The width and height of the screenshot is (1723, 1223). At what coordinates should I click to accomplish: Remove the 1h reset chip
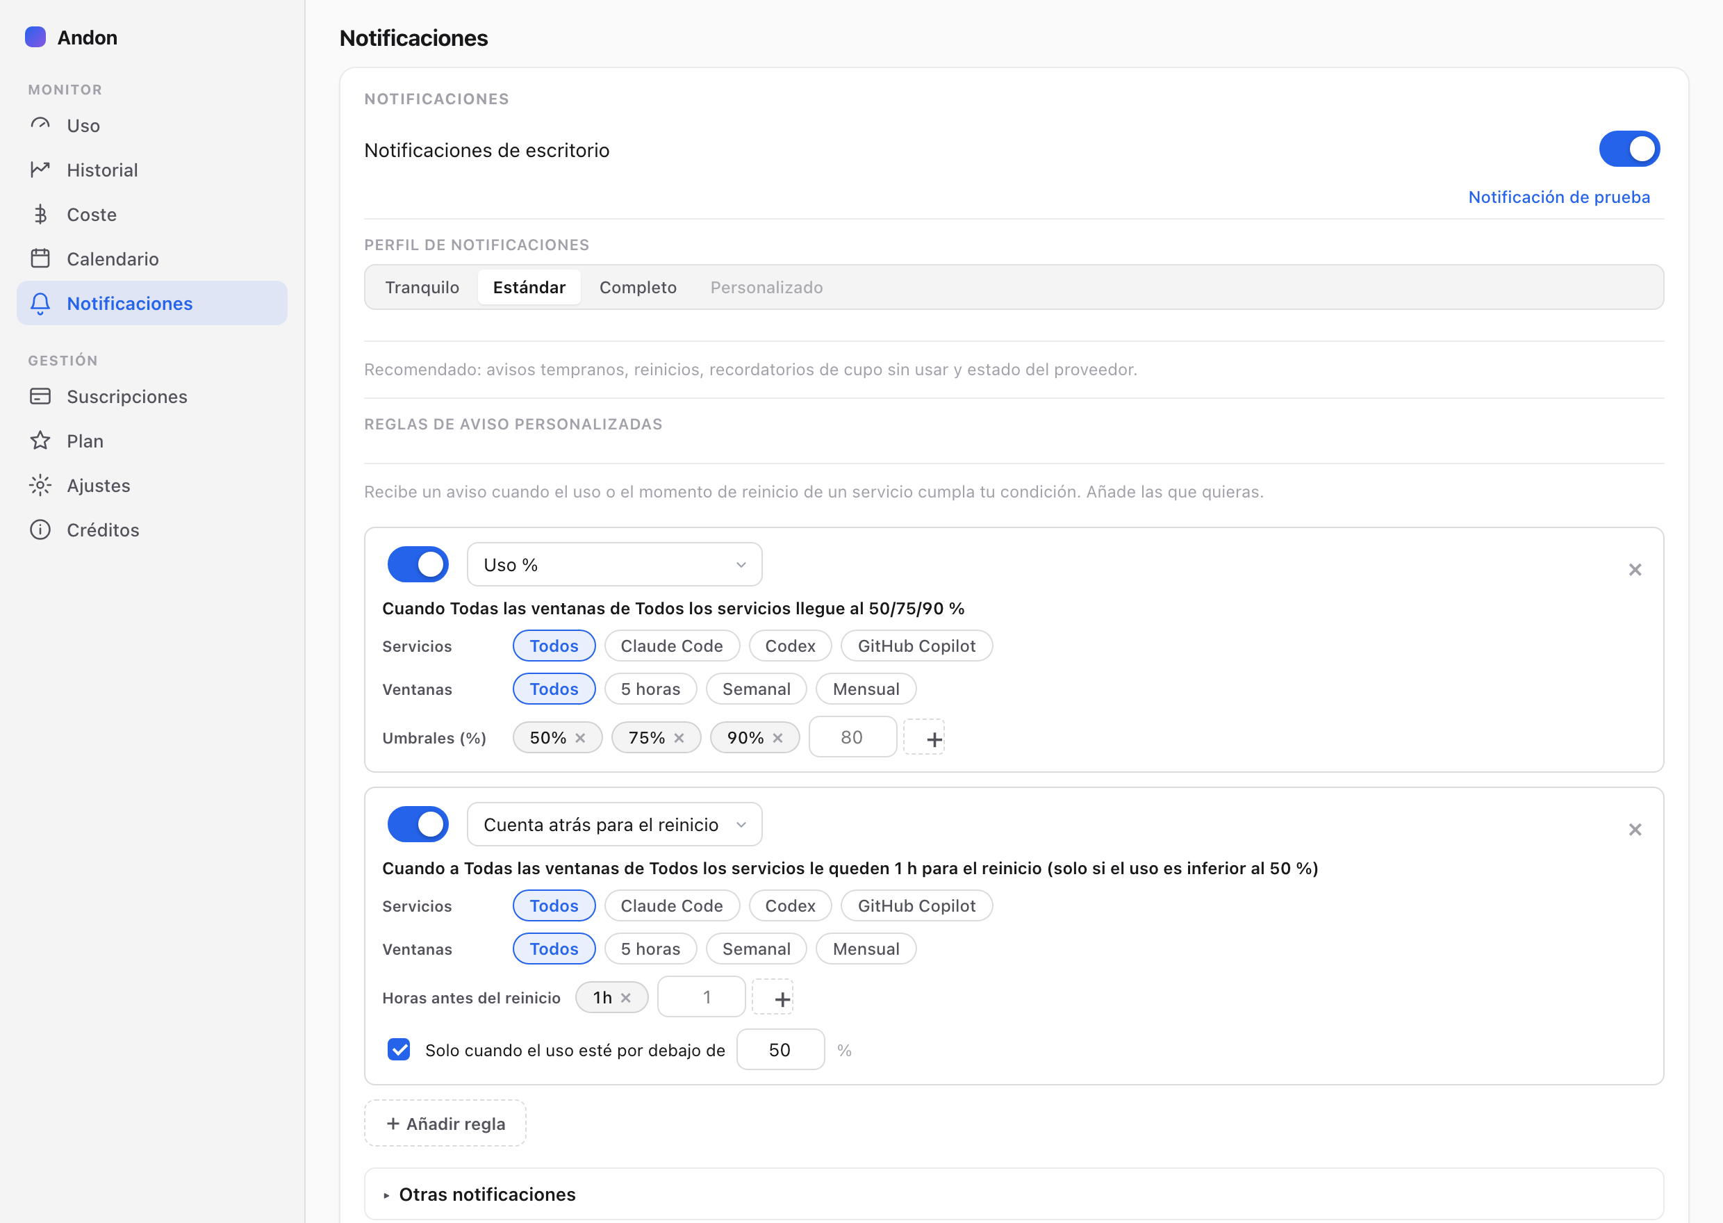point(625,998)
